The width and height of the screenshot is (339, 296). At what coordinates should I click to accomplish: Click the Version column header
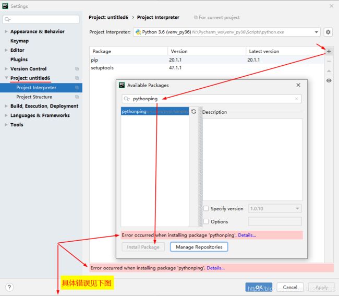click(x=207, y=52)
